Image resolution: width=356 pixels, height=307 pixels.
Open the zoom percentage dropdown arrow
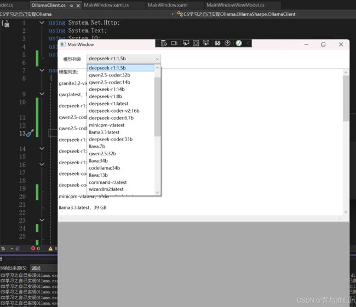(12, 248)
